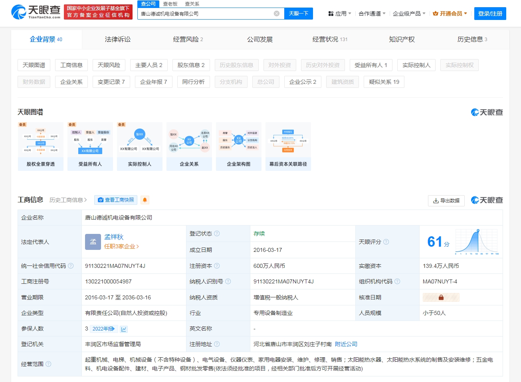Jump to 天眼风险 section
Image resolution: width=521 pixels, height=382 pixels.
109,65
